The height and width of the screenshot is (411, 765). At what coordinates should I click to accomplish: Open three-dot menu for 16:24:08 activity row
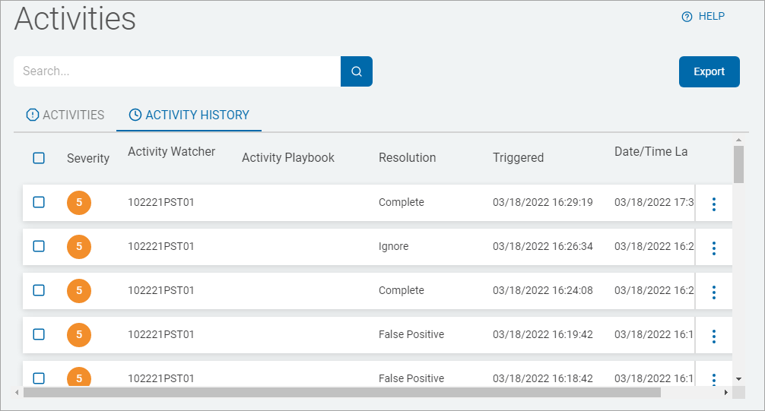tap(713, 292)
